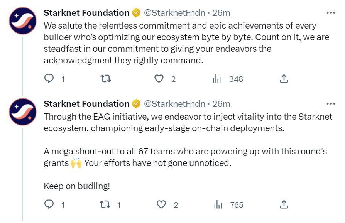Like the EAG initiative tweet
Viewport: 345px width, 223px height.
point(162,205)
